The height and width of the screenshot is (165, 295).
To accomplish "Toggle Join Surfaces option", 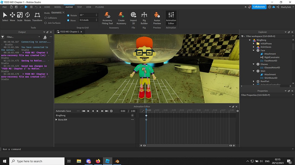I will tap(46, 23).
